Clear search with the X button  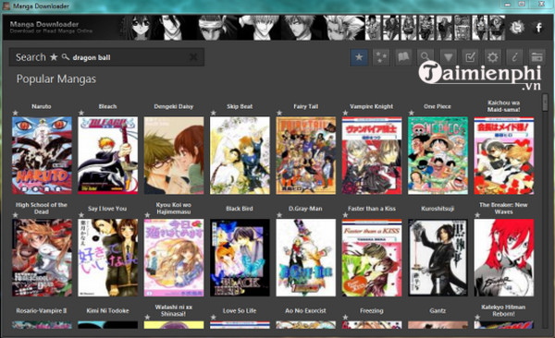click(193, 57)
